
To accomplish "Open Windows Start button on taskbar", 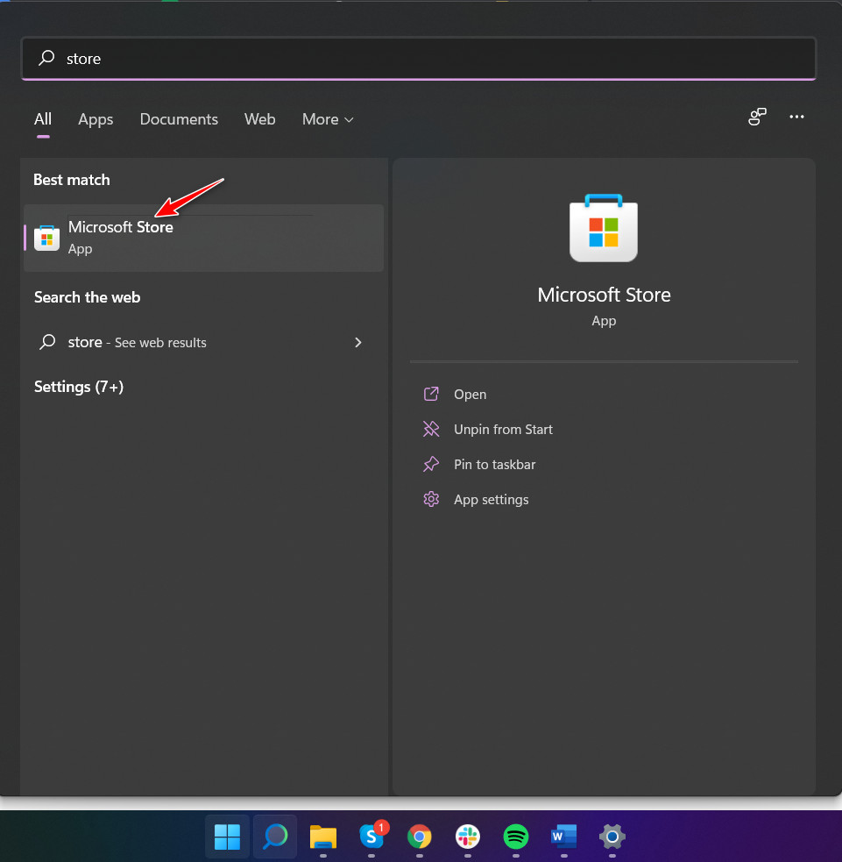I will click(227, 837).
